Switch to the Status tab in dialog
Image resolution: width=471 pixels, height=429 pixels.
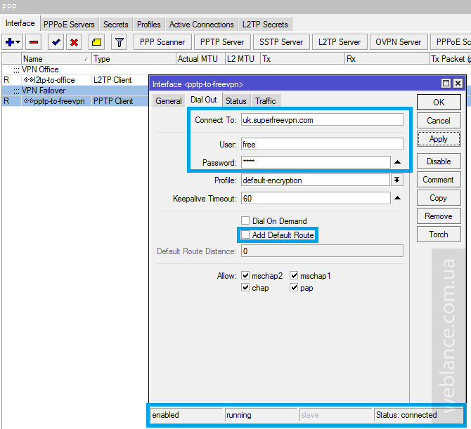point(235,101)
